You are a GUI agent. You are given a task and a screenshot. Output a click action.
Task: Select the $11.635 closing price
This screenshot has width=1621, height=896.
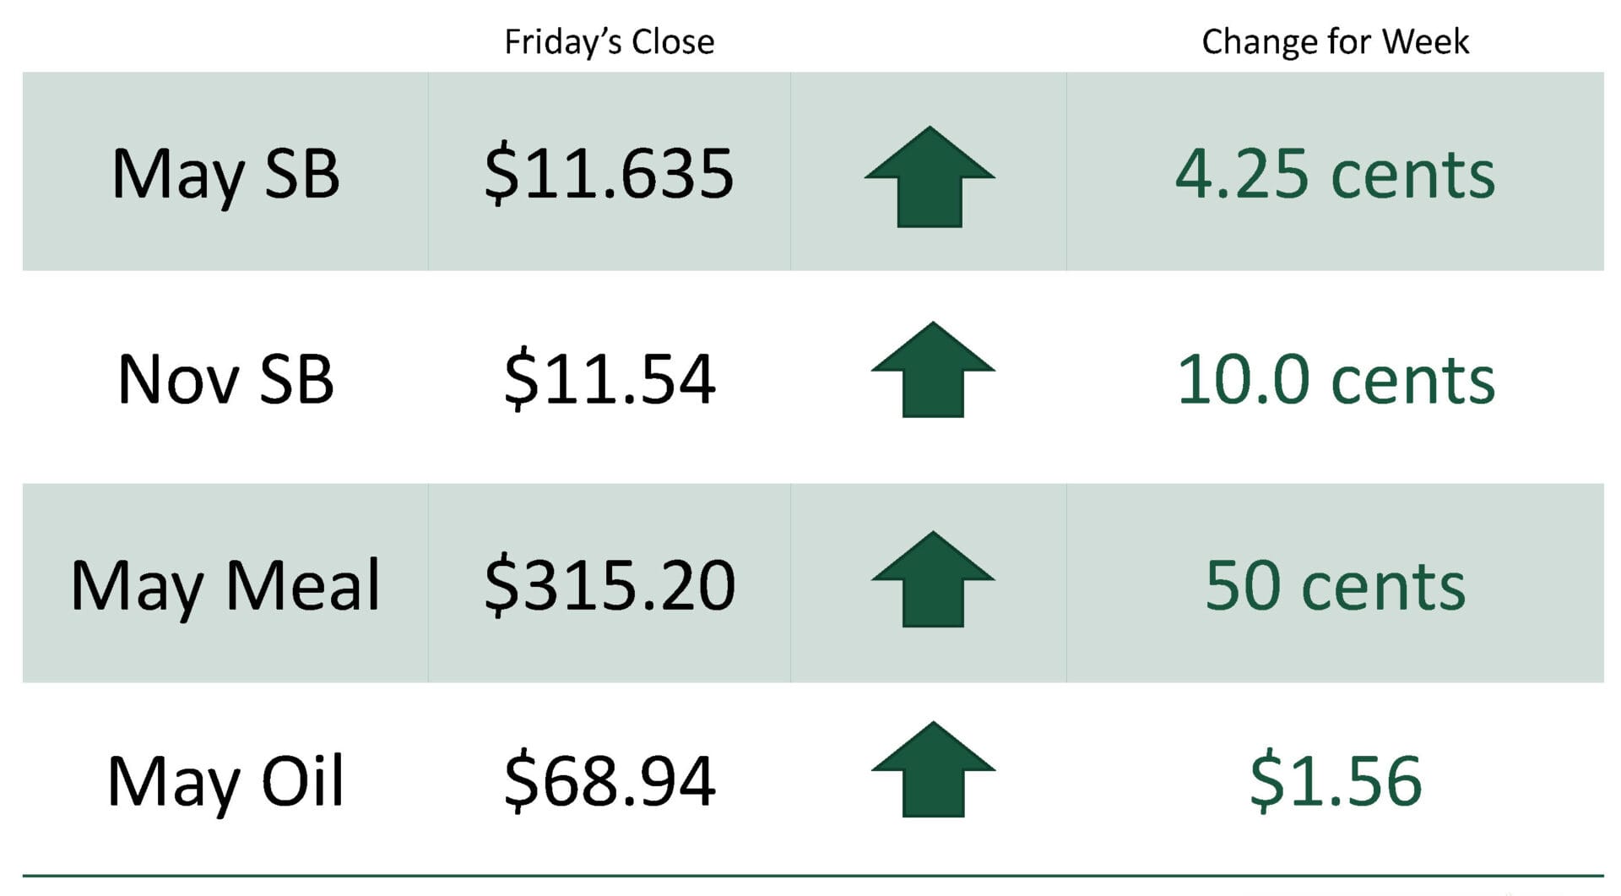point(609,174)
